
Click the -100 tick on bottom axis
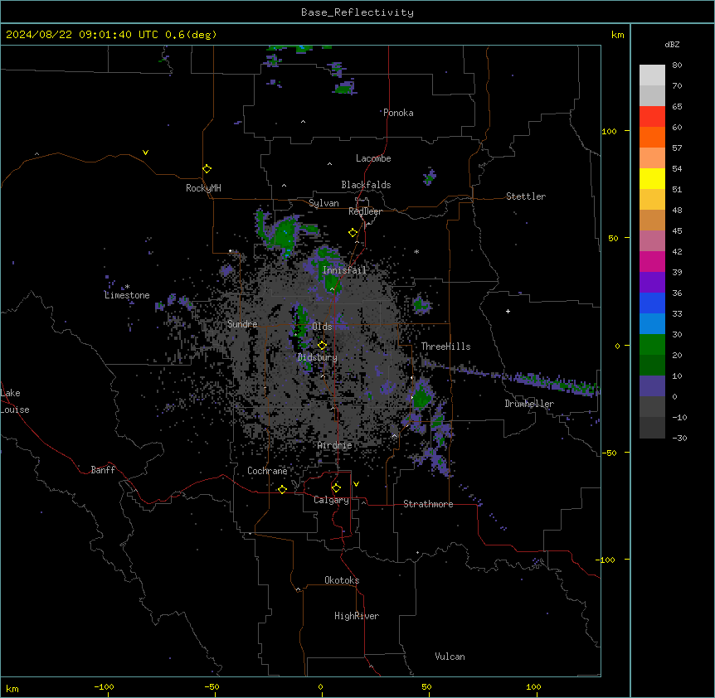coord(104,686)
